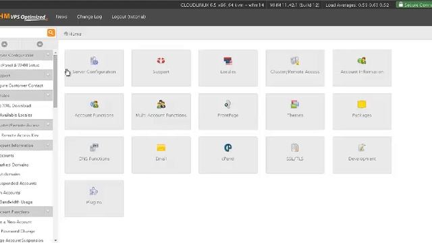
Task: Open List Accounts sidebar link
Action: 7,155
